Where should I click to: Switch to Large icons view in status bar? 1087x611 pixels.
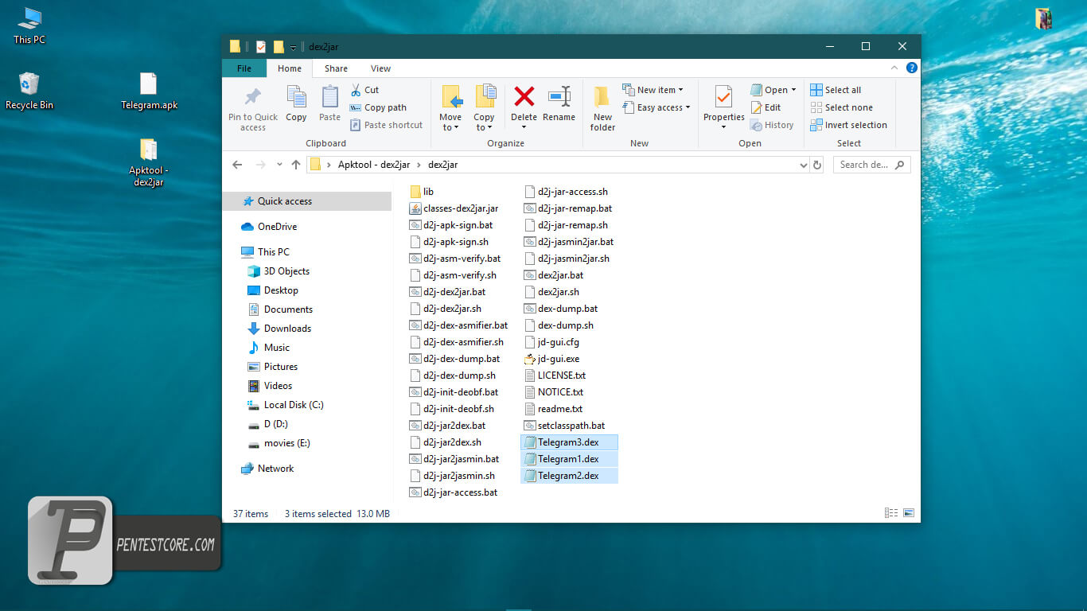(909, 513)
